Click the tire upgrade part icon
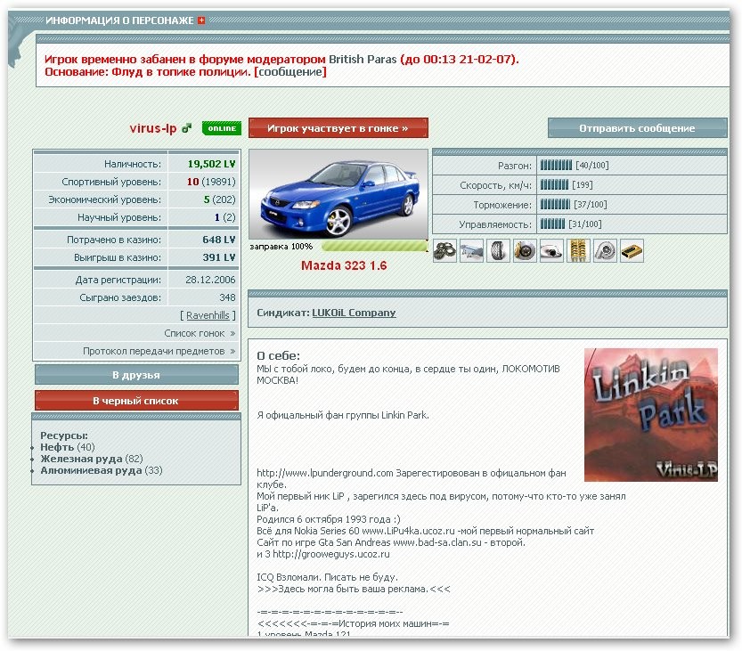 pyautogui.click(x=498, y=251)
